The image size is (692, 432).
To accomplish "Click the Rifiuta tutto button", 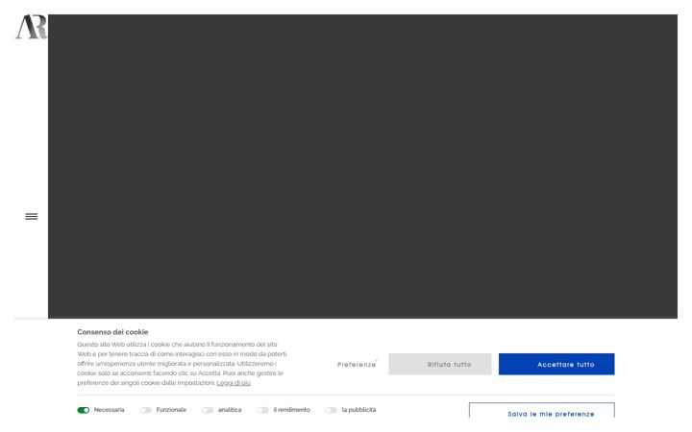I will [440, 364].
